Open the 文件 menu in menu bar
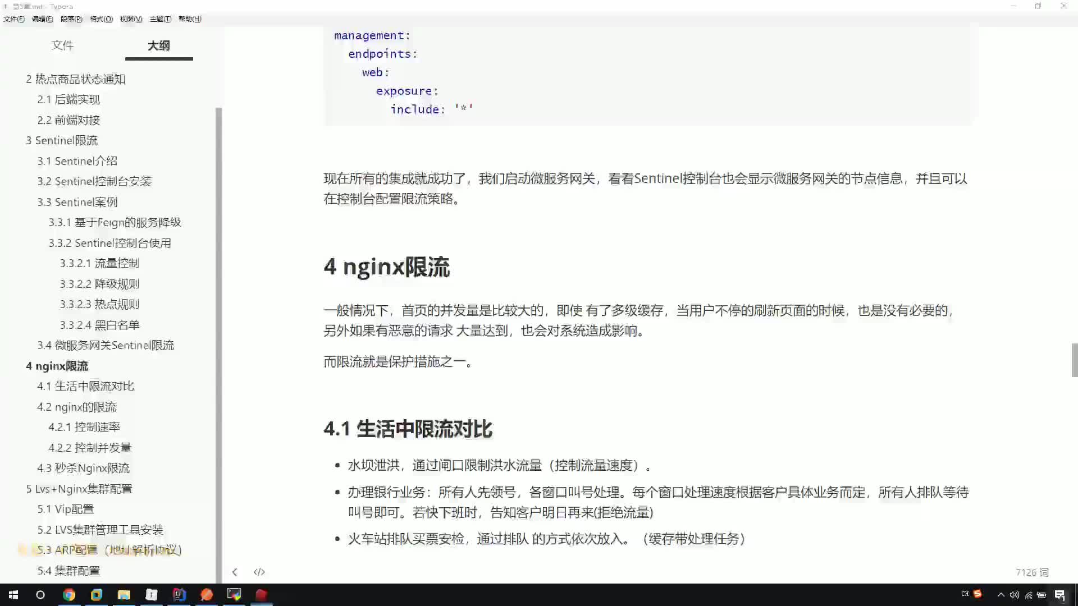Image resolution: width=1078 pixels, height=606 pixels. tap(13, 19)
